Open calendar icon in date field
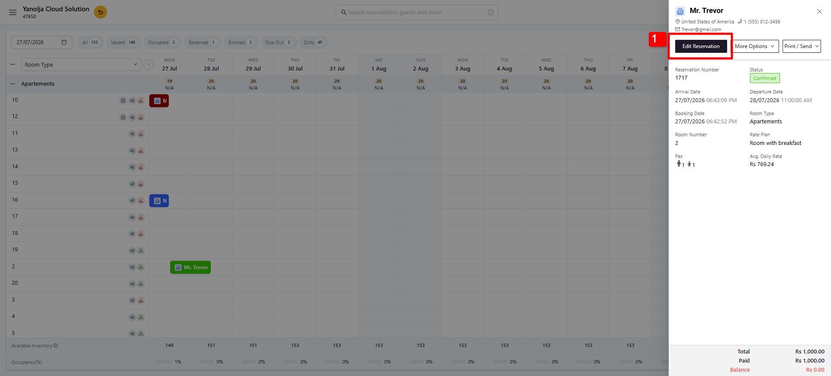831x376 pixels. pos(64,42)
